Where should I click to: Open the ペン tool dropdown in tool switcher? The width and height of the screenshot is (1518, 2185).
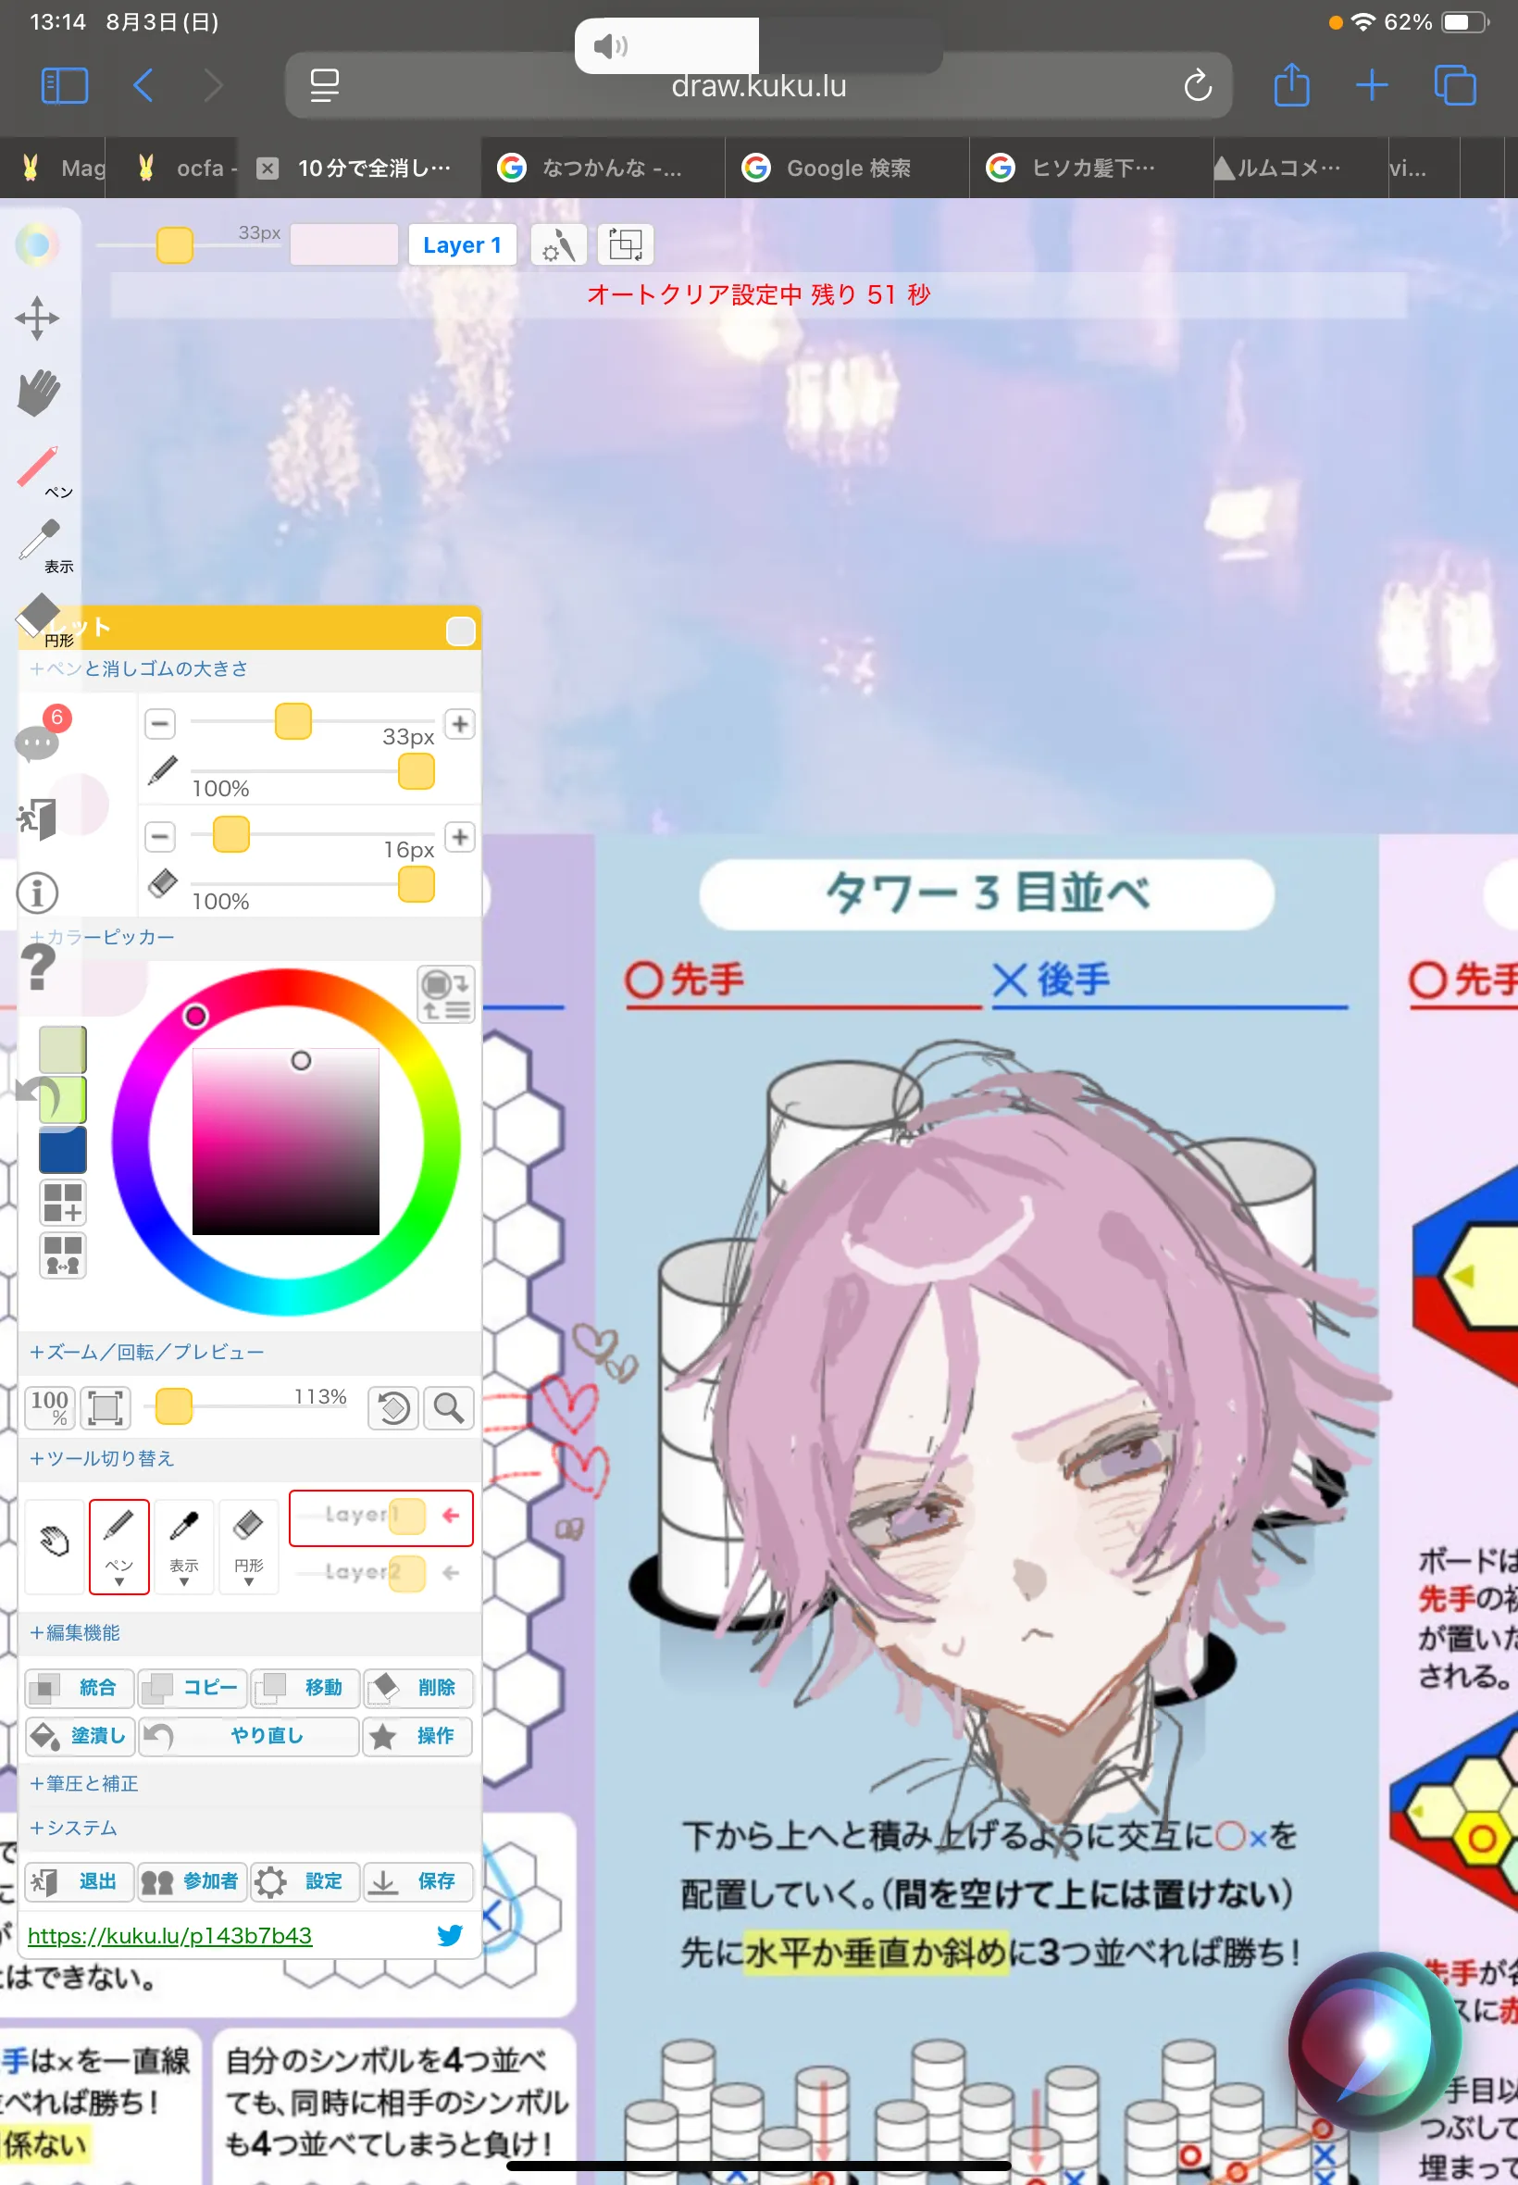pyautogui.click(x=118, y=1545)
